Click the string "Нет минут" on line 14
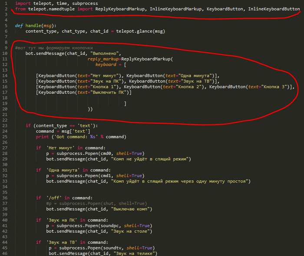Viewport: 304px width, 256px height. tap(104, 76)
